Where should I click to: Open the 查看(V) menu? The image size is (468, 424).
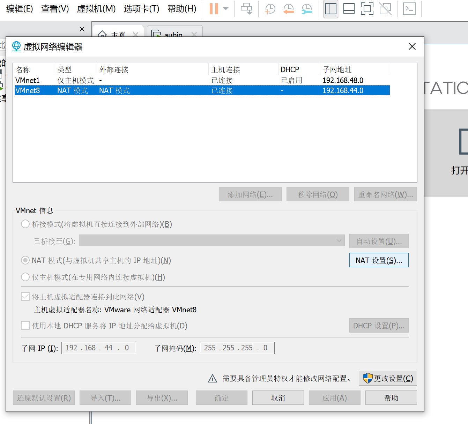click(x=55, y=9)
